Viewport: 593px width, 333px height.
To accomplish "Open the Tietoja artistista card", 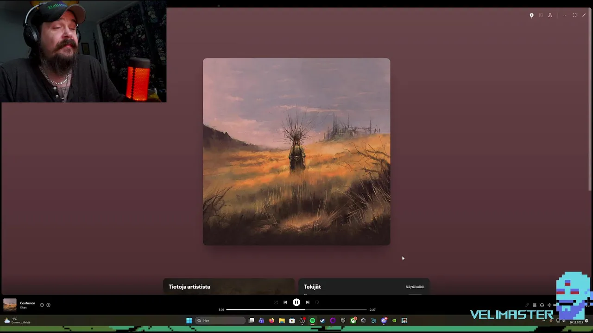I will pos(229,286).
